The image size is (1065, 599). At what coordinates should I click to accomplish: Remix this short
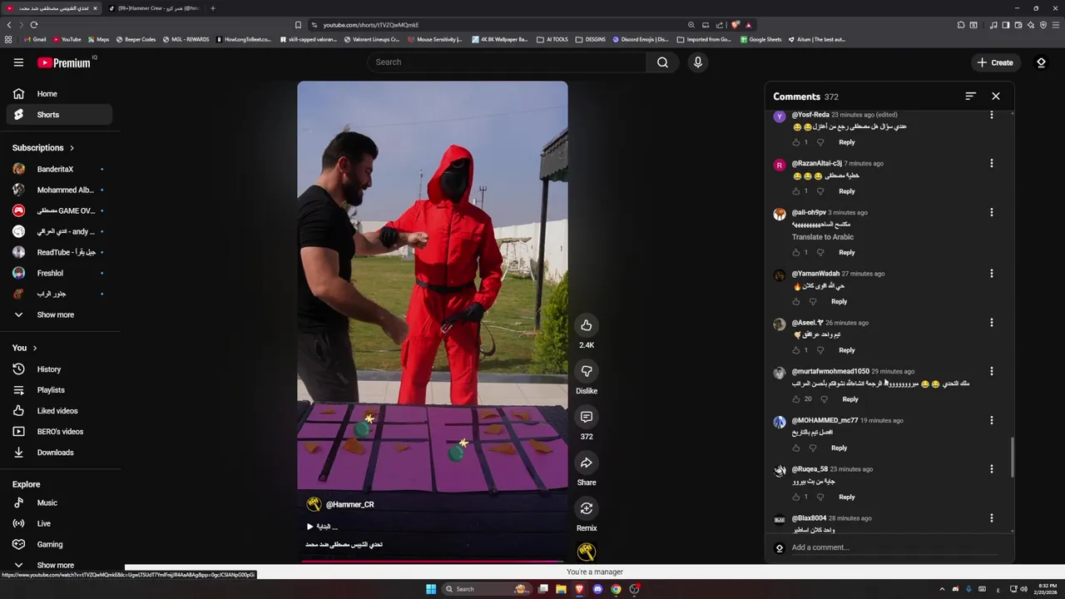coord(587,508)
